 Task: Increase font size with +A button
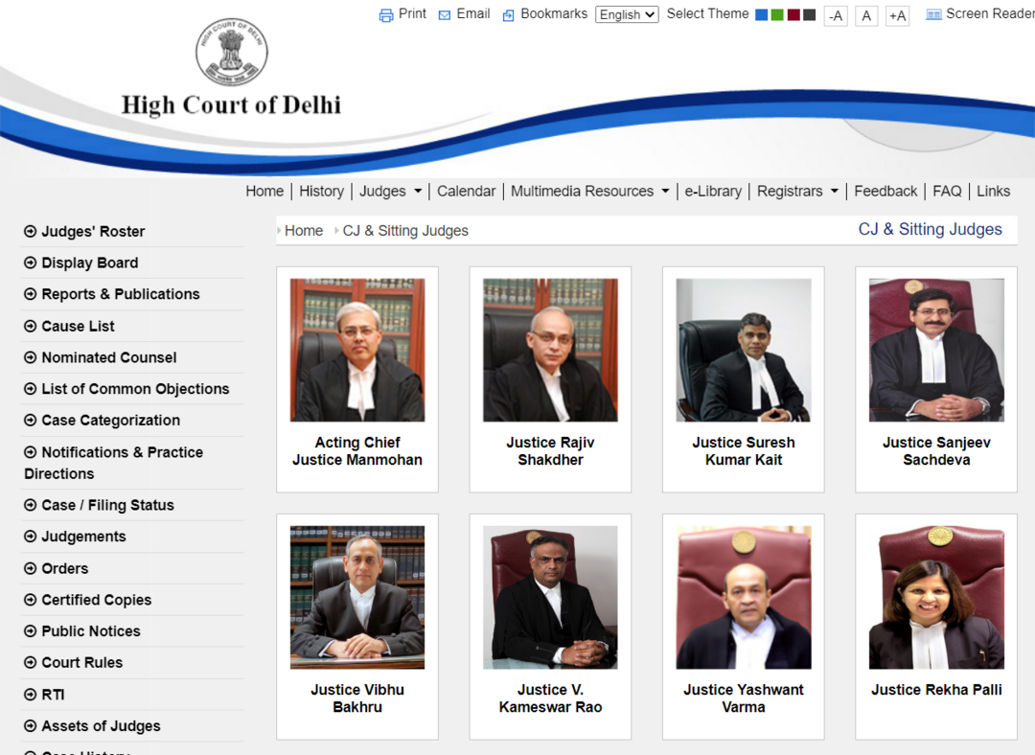pos(898,16)
